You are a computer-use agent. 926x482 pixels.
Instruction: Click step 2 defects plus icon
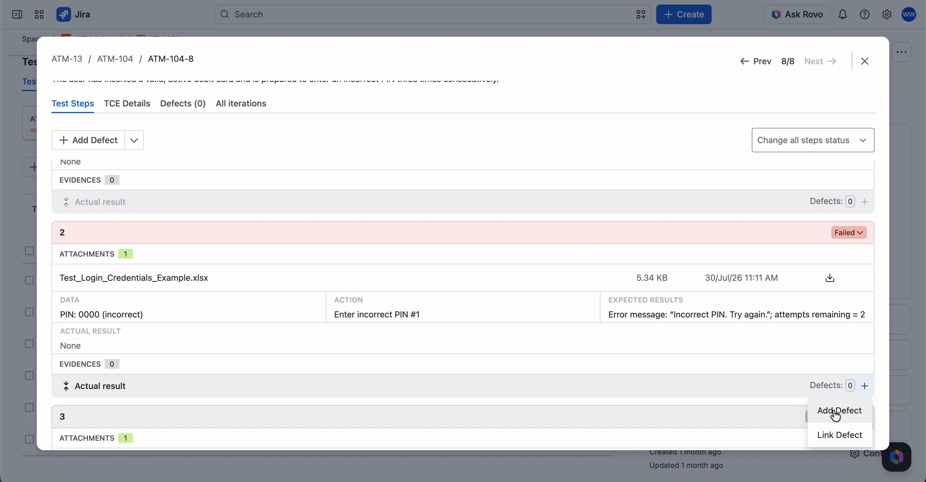pos(864,386)
